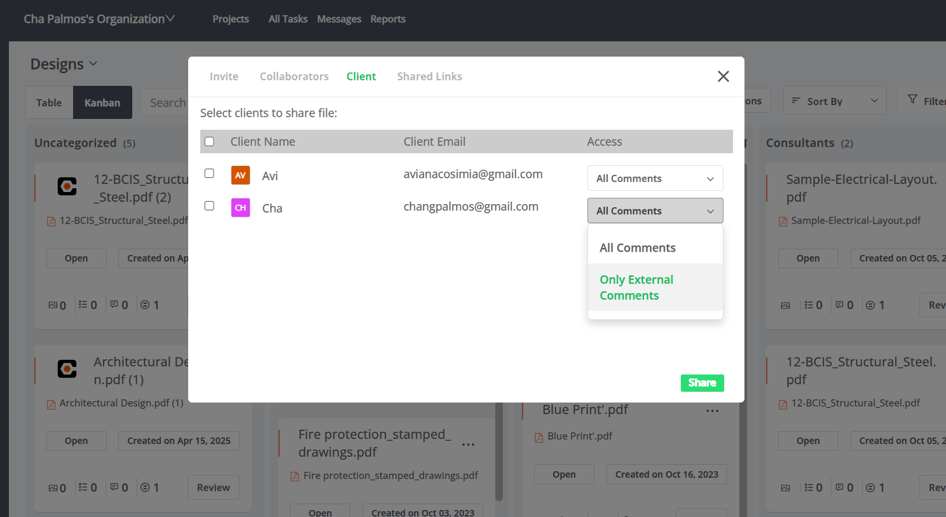
Task: Click the three-dot menu on Blue Print'.pdf card
Action: [712, 411]
